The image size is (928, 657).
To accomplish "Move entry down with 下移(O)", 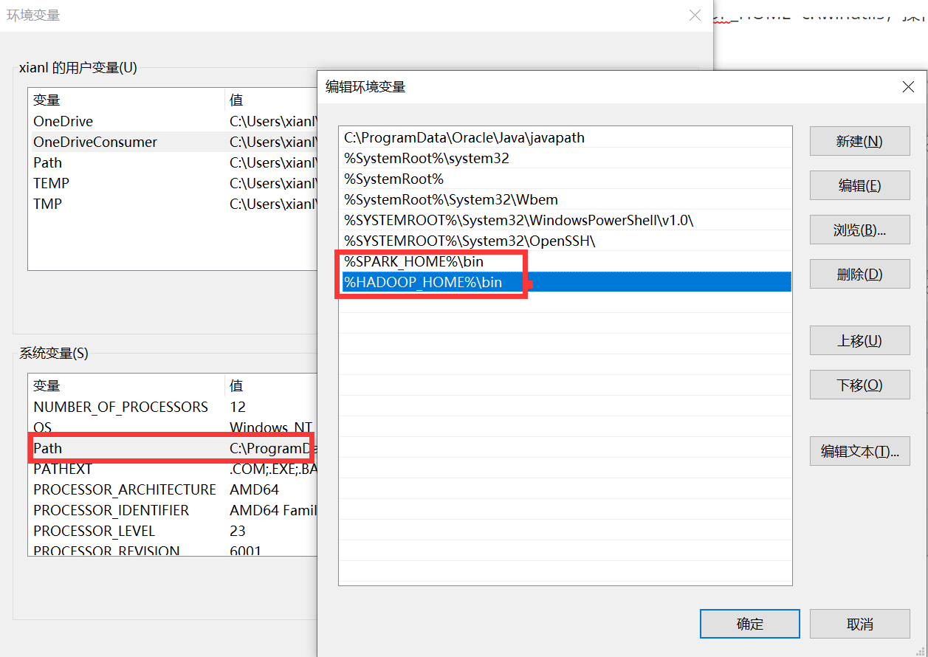I will coord(859,385).
